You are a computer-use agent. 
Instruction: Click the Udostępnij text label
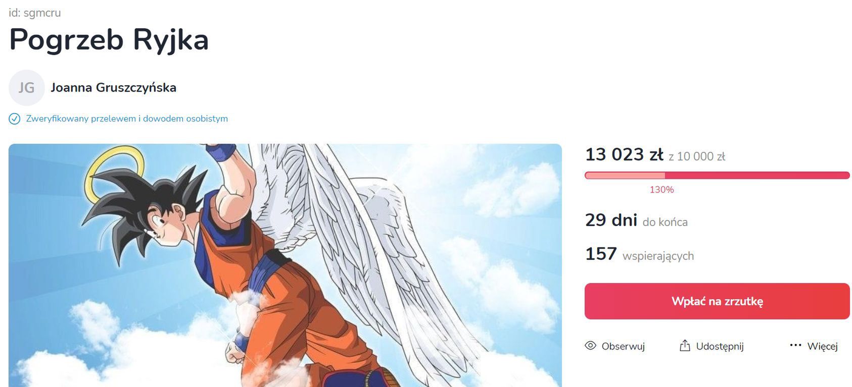tap(720, 347)
